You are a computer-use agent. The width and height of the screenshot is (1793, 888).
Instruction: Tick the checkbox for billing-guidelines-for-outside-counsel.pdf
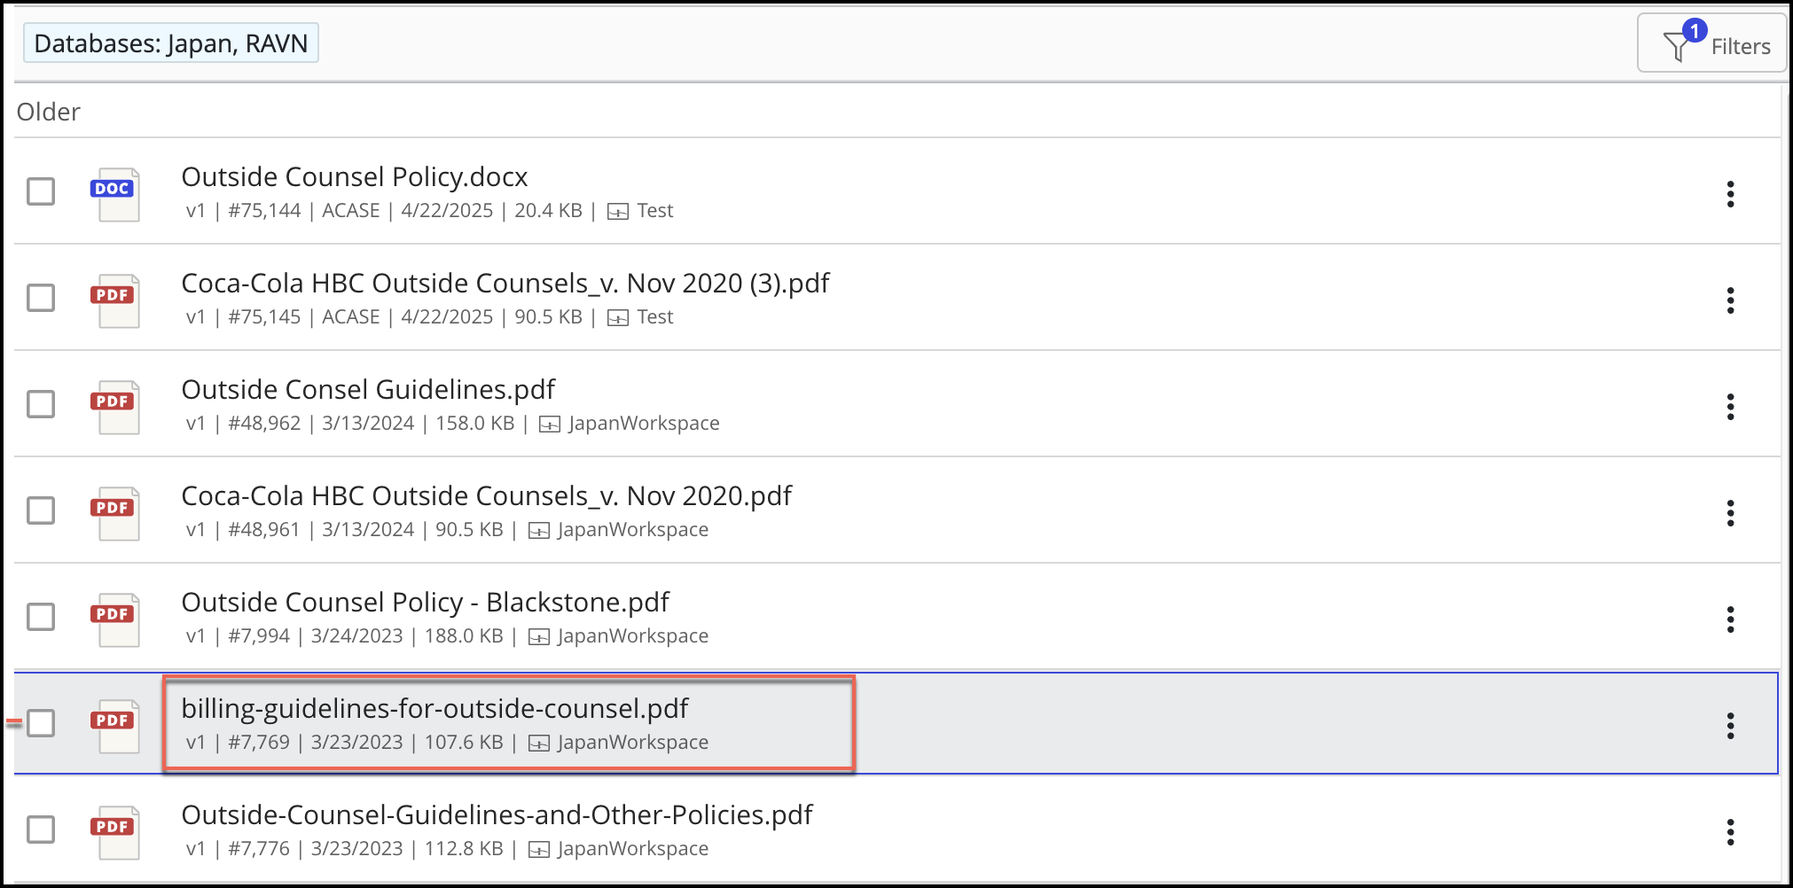click(x=41, y=723)
